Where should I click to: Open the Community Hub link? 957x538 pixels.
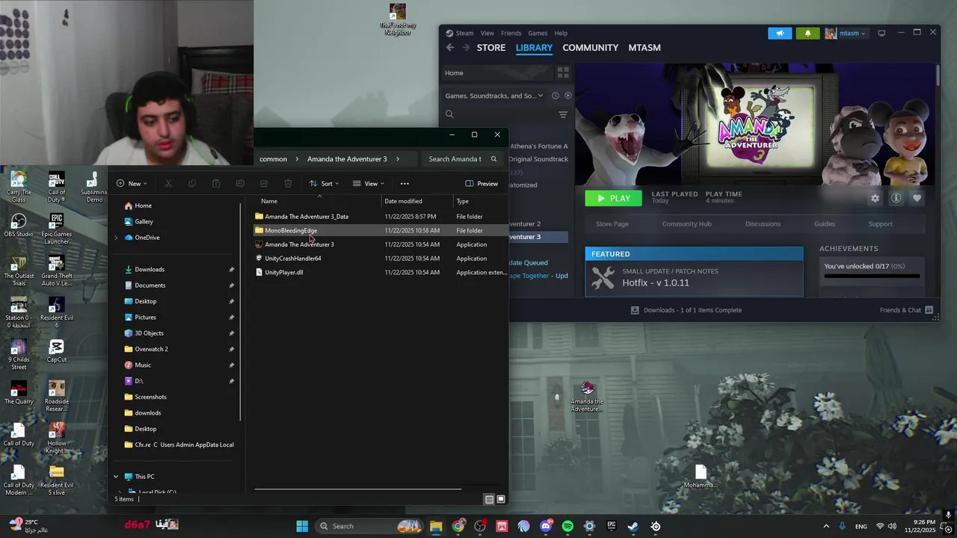point(686,223)
